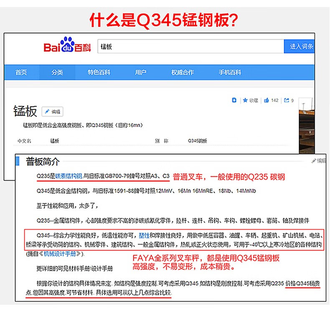Open the 手机百科 navigation tab
This screenshot has height=309, width=330.
click(x=230, y=72)
